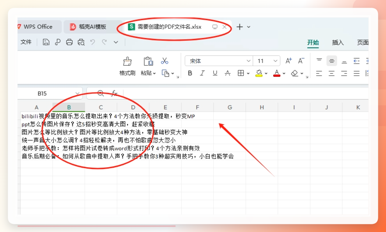This screenshot has width=386, height=232.
Task: Click the Print icon in quick toolbar
Action: [69, 42]
